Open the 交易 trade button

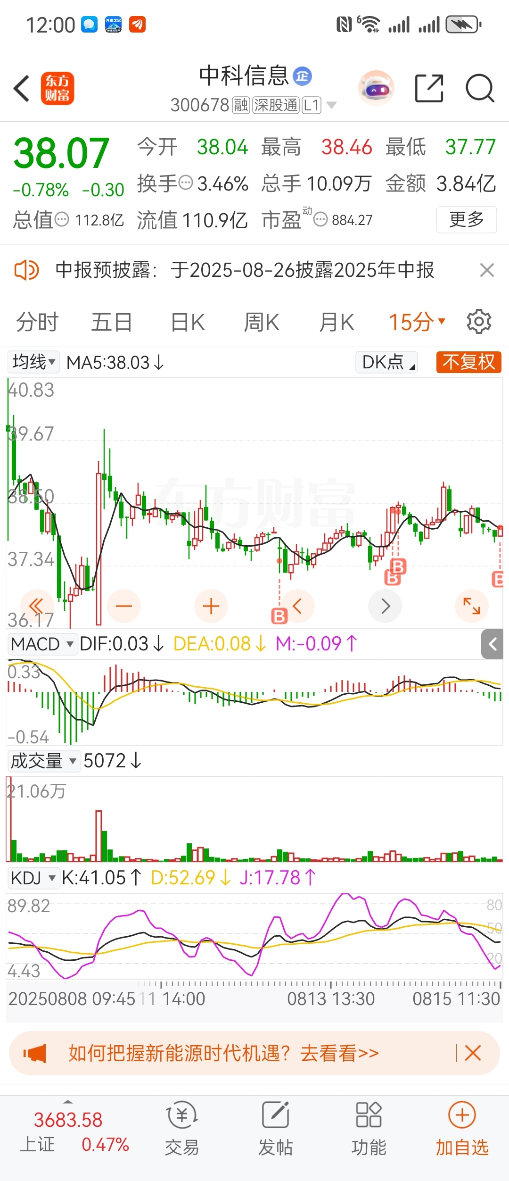coord(182,1129)
